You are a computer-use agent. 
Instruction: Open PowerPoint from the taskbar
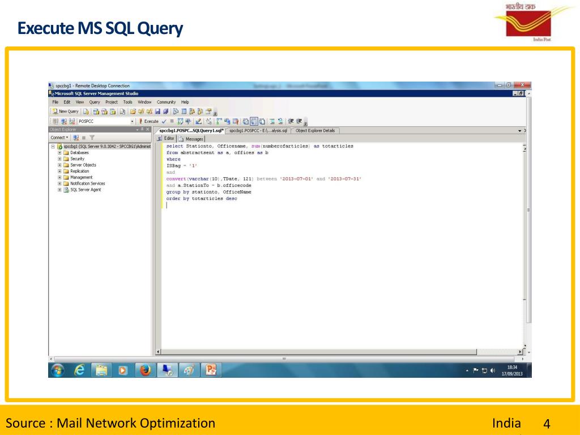pos(211,370)
